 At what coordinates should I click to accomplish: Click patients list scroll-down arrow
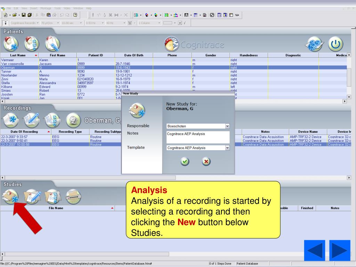click(x=349, y=97)
